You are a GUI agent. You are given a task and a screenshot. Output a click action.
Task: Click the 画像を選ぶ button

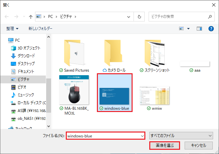tap(165, 145)
